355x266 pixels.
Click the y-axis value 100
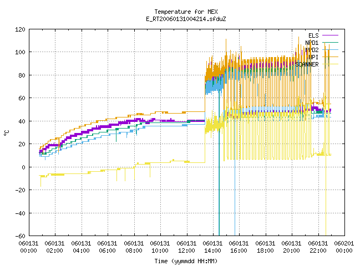[x=20, y=52]
